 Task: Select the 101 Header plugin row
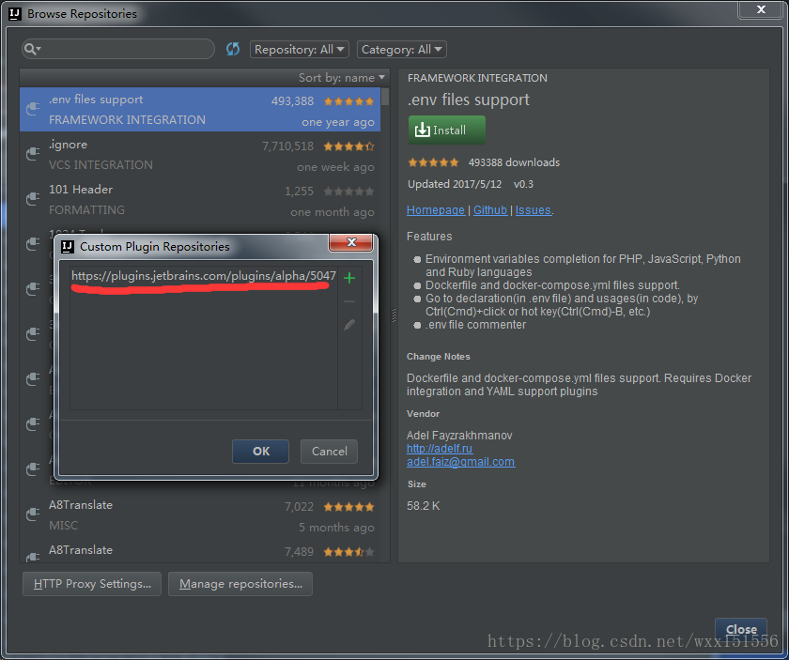tap(200, 200)
